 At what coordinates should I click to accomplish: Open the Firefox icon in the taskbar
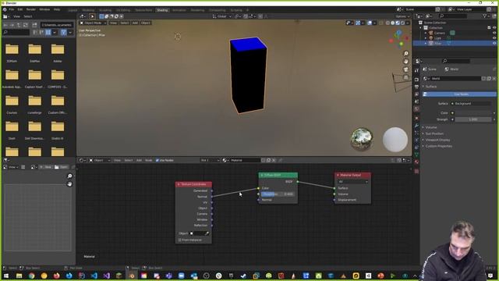56,276
